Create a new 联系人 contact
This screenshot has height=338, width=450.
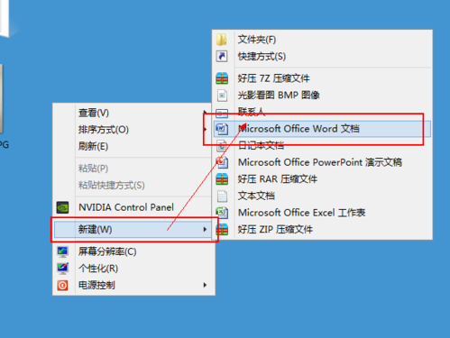pos(322,112)
